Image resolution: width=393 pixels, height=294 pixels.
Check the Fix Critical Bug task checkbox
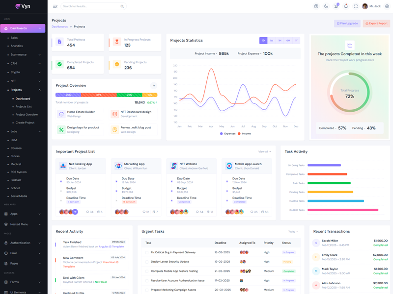147,252
